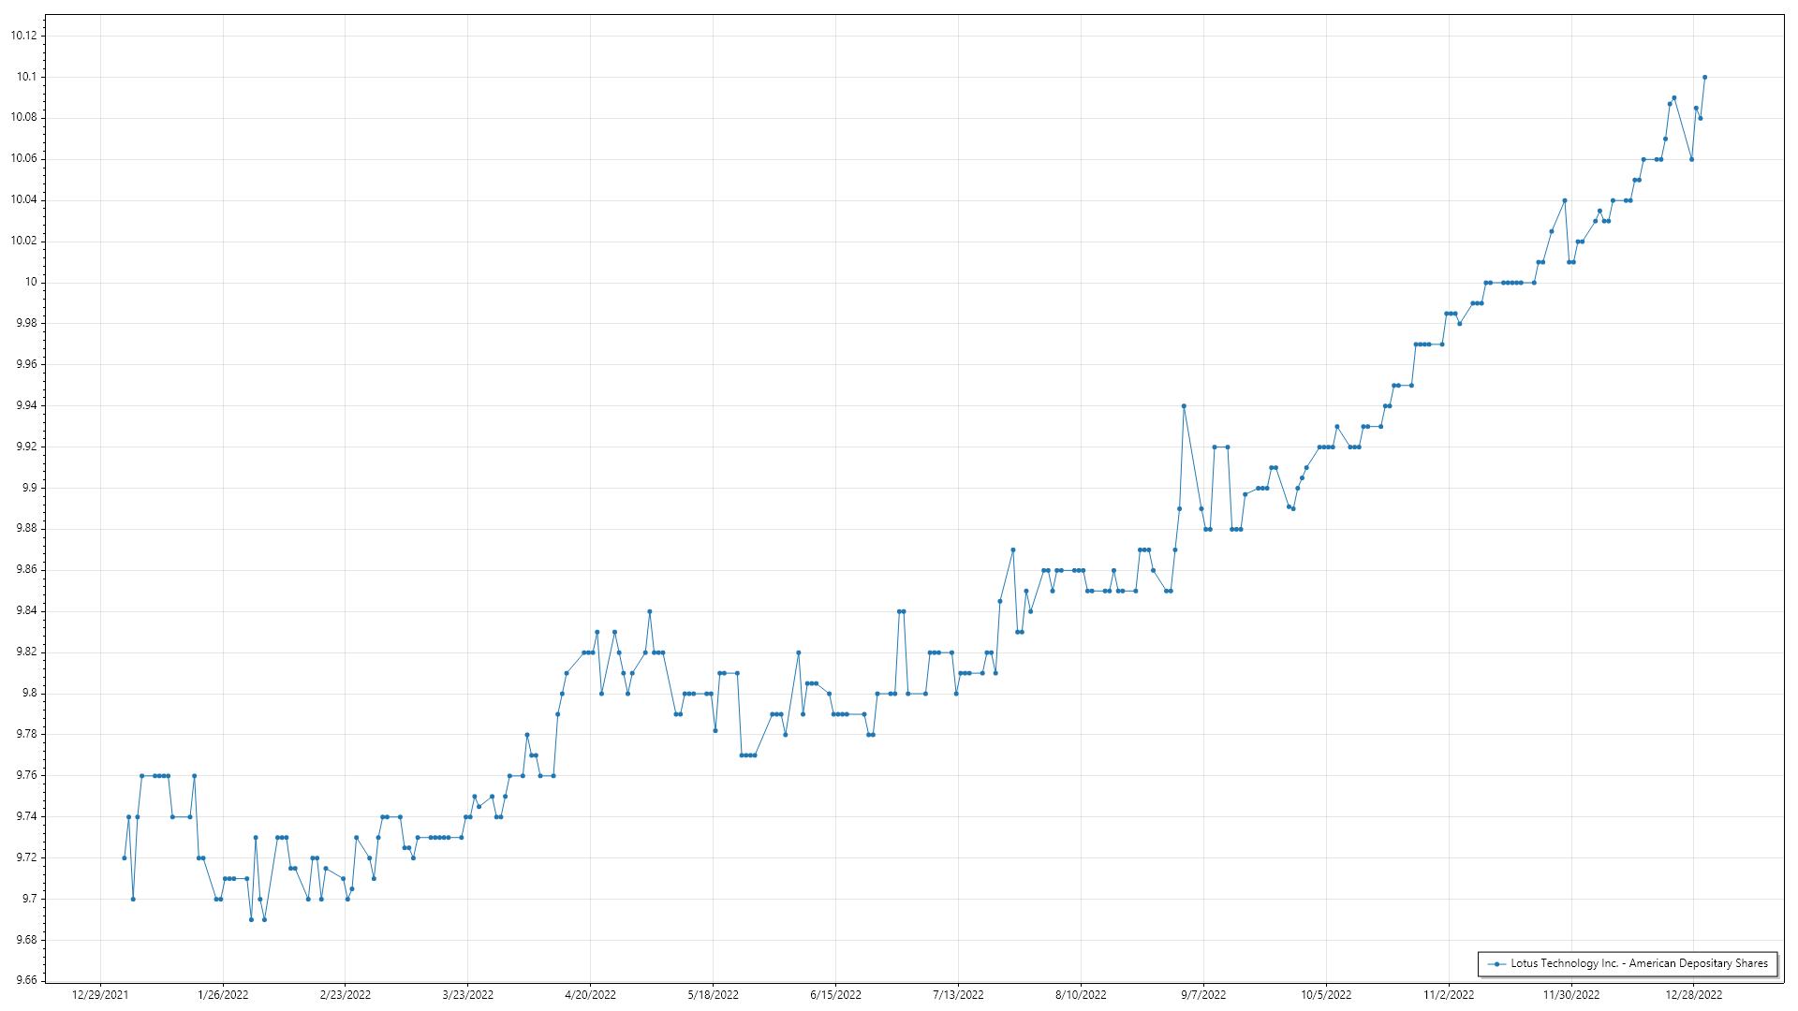The height and width of the screenshot is (1011, 1798).
Task: Click the 10 y-axis tick label
Action: 31,282
